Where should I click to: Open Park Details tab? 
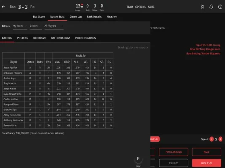(94, 16)
